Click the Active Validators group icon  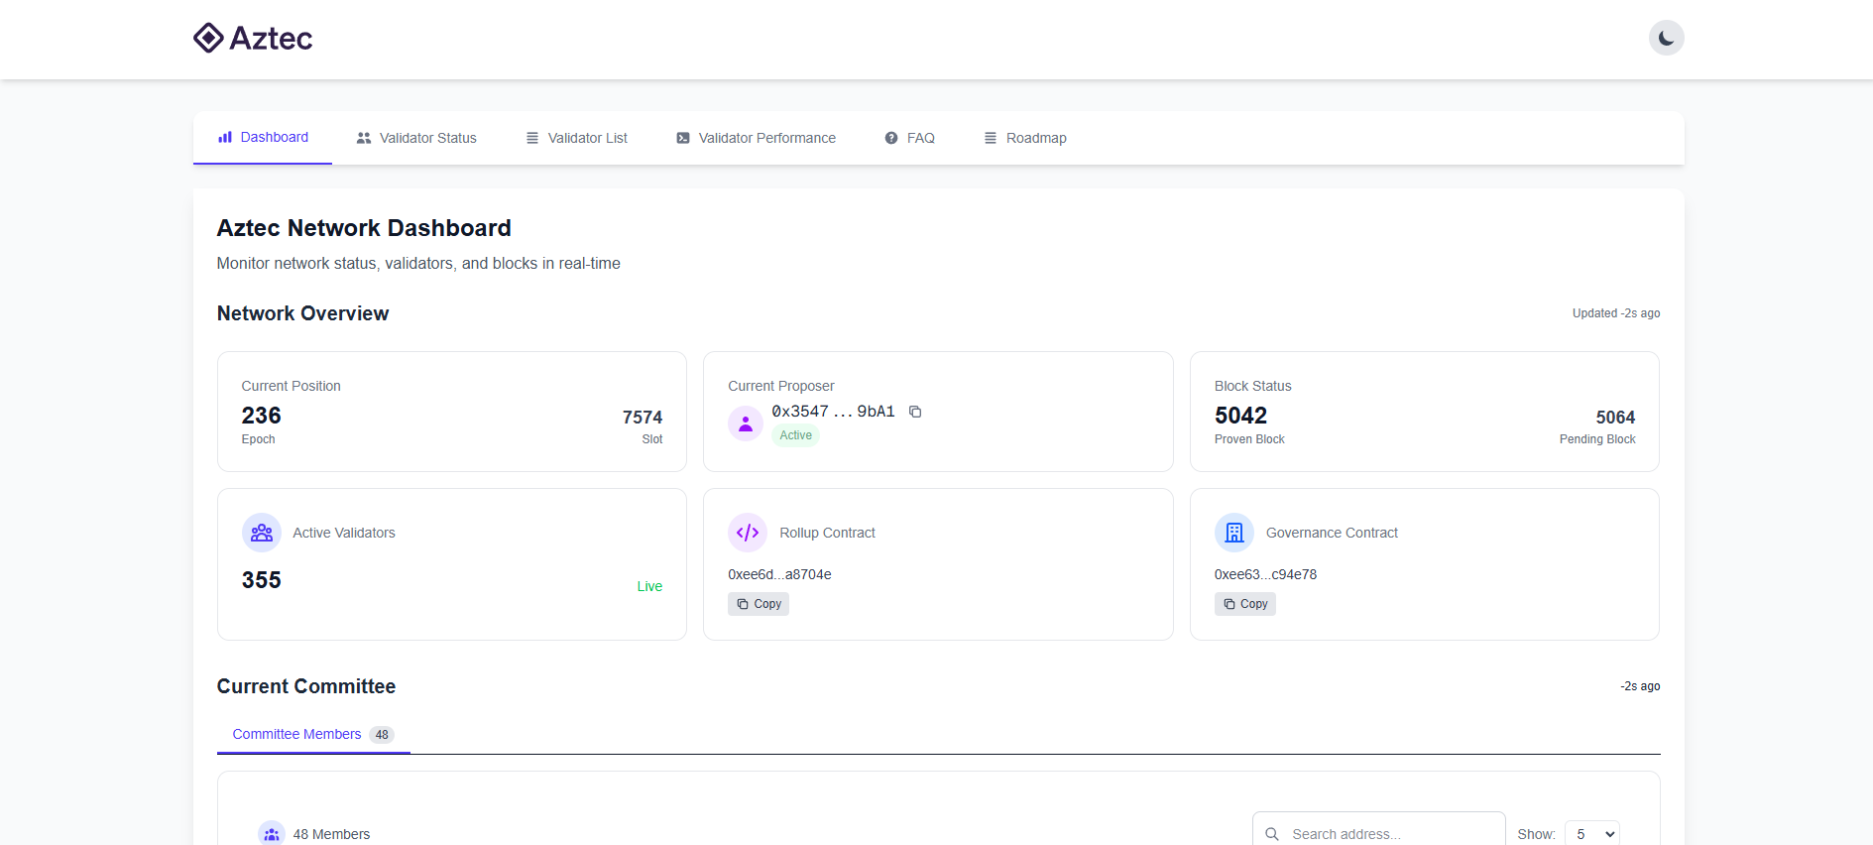[262, 533]
